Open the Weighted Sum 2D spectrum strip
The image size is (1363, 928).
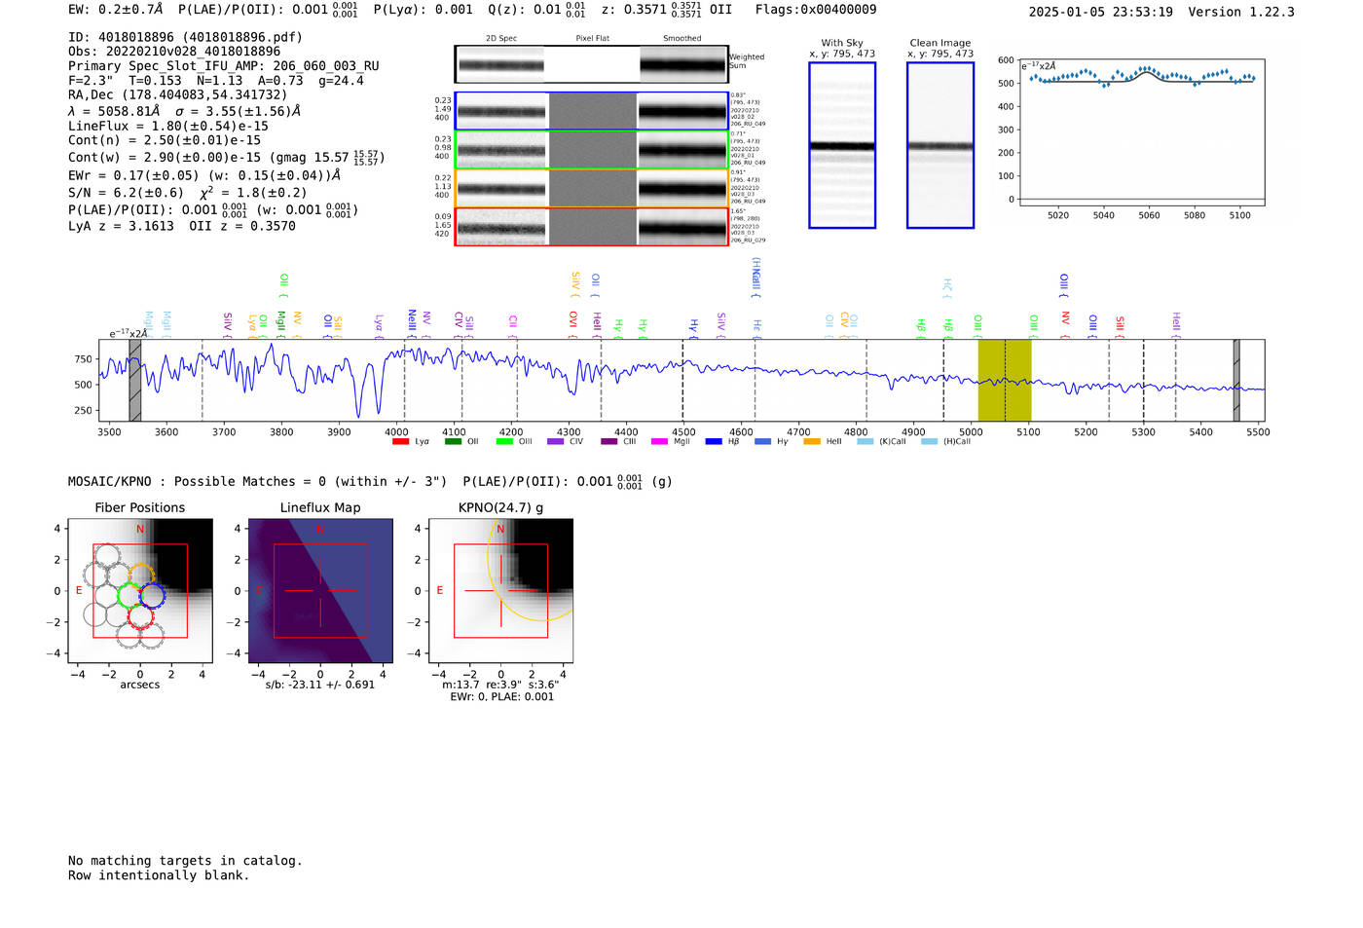pyautogui.click(x=591, y=64)
